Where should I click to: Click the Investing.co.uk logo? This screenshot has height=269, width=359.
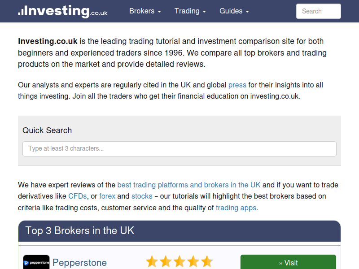click(63, 11)
